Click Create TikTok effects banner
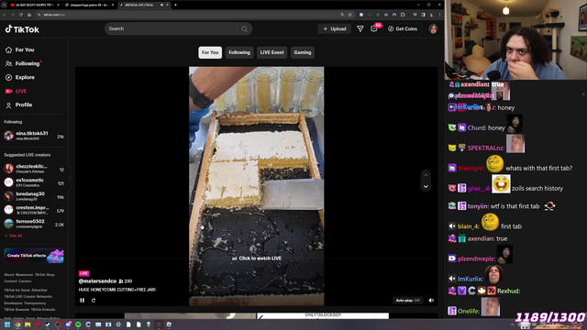 [x=34, y=256]
